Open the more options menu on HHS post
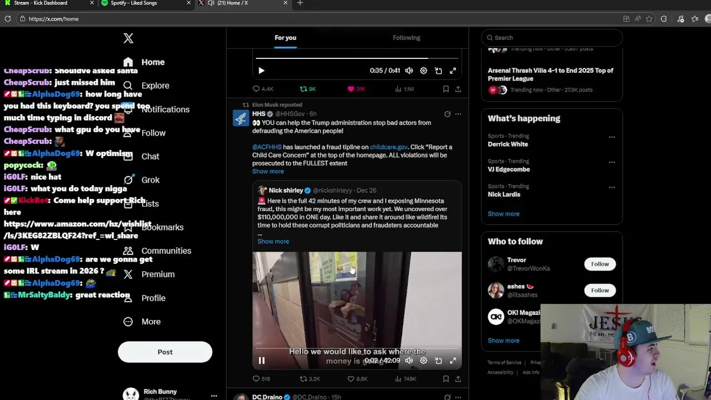Screen dimensions: 711x400 coord(458,114)
